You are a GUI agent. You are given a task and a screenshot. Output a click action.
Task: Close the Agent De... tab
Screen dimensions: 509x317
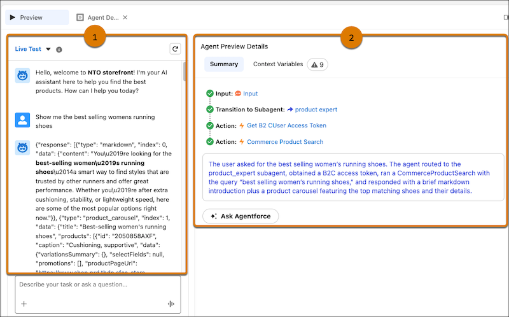pos(125,18)
